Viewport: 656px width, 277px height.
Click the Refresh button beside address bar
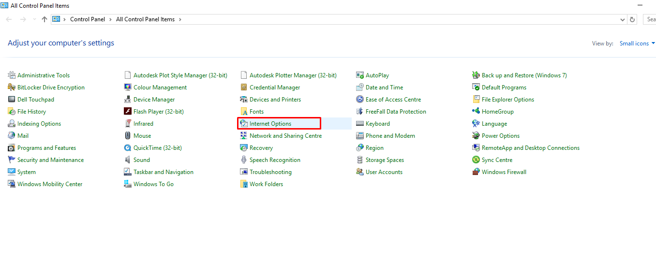pos(632,20)
